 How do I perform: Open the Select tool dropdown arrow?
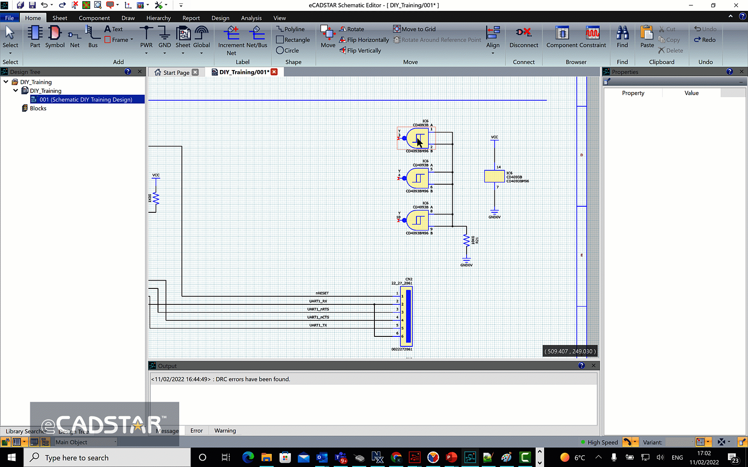(x=10, y=54)
